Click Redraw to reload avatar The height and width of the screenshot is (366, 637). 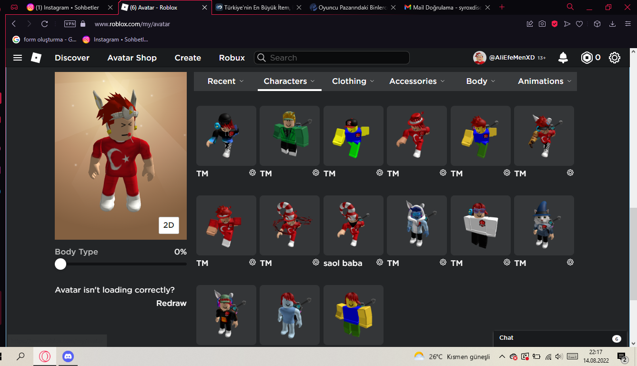(172, 303)
